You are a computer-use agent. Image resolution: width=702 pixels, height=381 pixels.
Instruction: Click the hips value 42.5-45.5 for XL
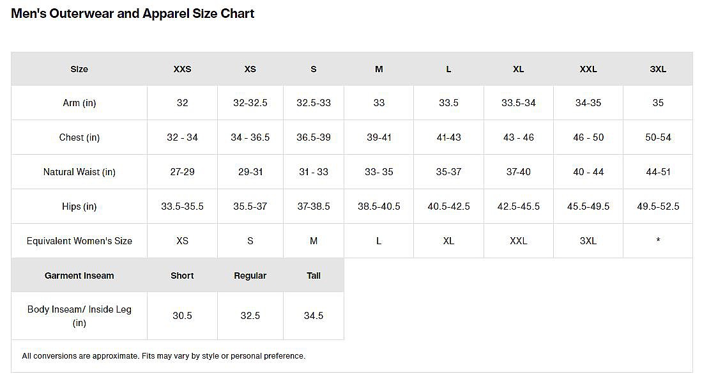518,206
